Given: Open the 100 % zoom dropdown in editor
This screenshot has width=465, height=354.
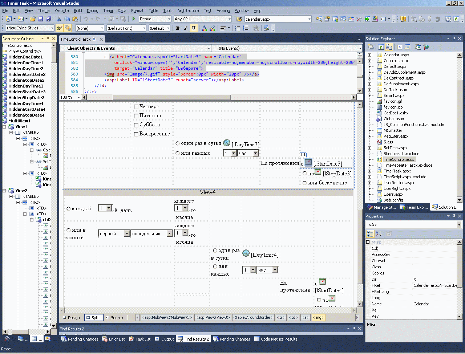Looking at the screenshot, I should 78,97.
